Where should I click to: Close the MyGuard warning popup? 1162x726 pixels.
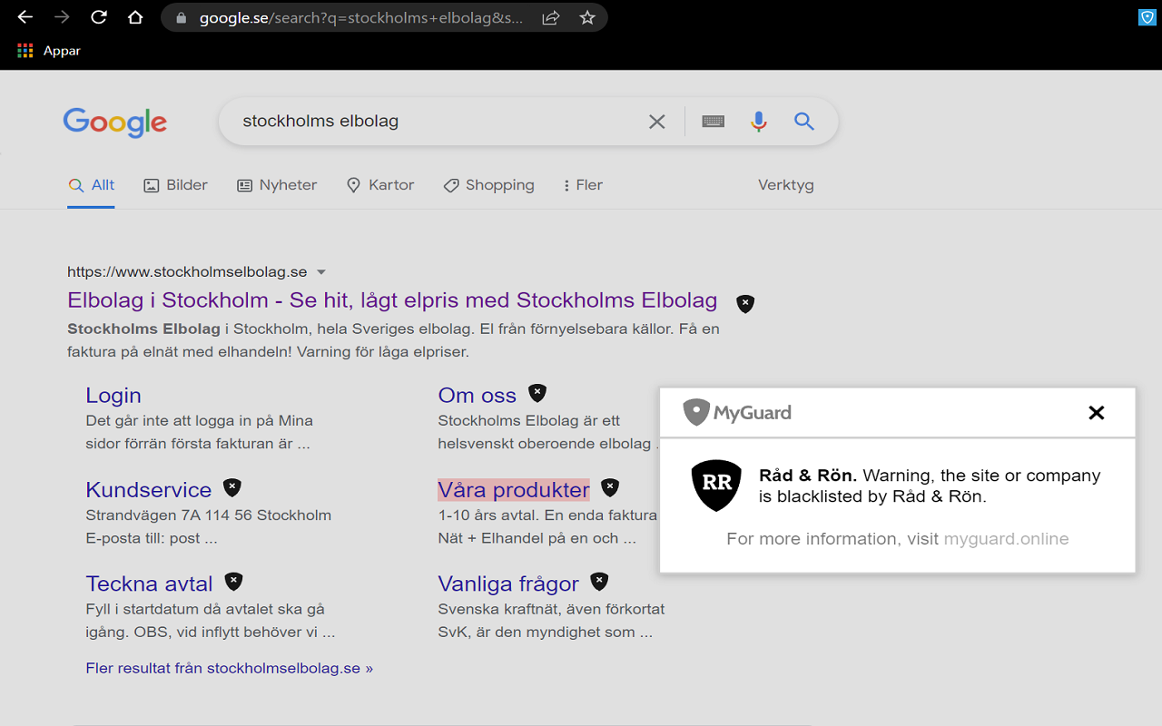(x=1097, y=413)
